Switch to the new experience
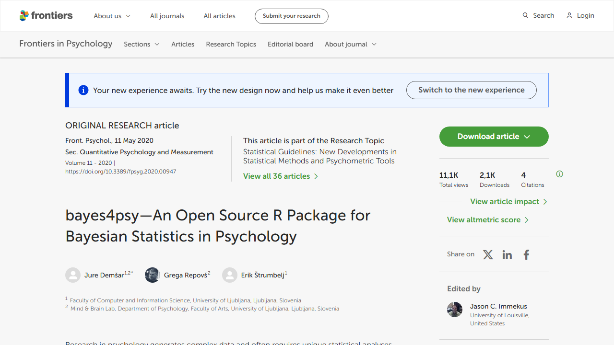 click(472, 90)
